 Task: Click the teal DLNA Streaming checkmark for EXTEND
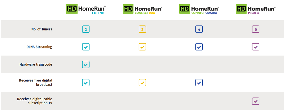tap(86, 47)
